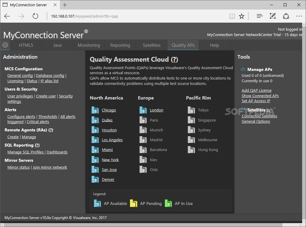Click the grey Paris building icon
This screenshot has height=227, width=306.
click(x=143, y=120)
